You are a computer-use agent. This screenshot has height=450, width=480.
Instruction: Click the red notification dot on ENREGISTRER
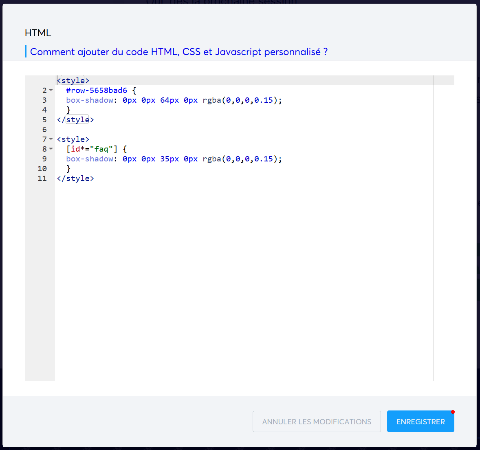(x=453, y=412)
